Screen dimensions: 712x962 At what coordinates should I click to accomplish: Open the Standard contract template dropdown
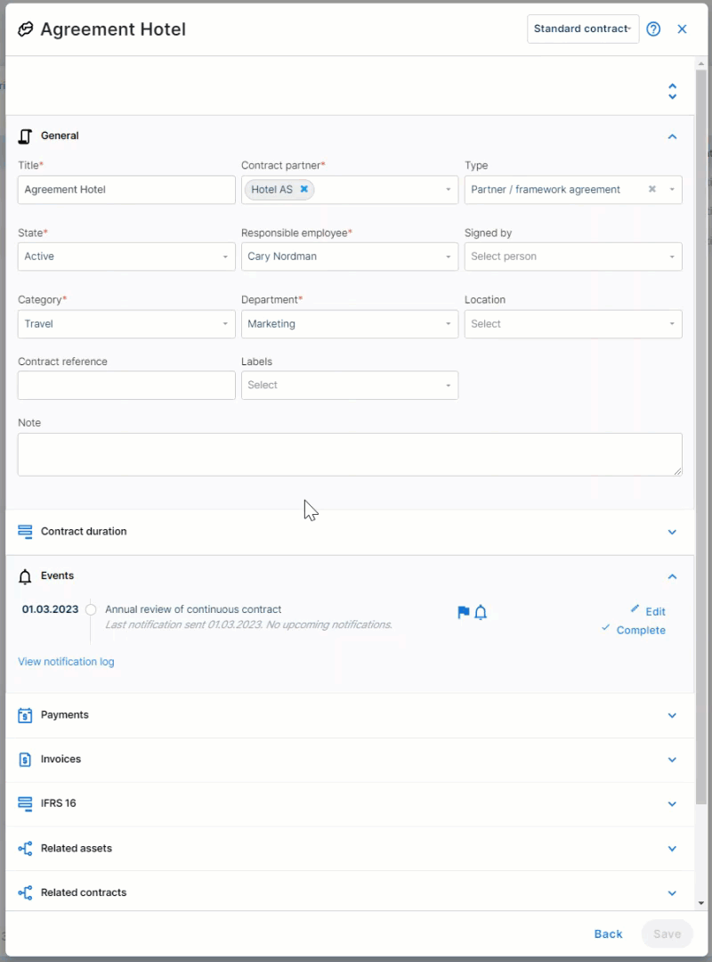click(583, 29)
